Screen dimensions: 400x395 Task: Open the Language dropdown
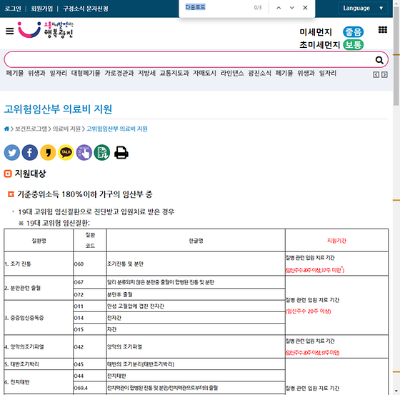click(363, 8)
